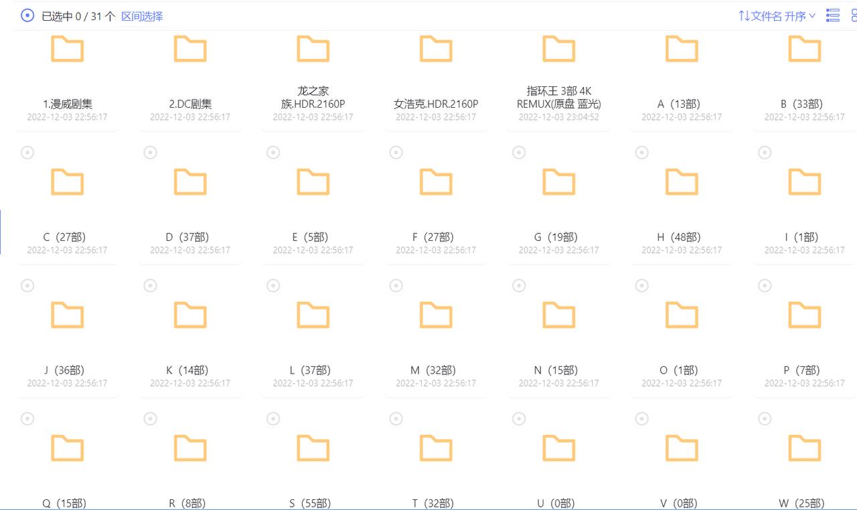Click the timestamp 2022-12-03 23:04:52
Viewport: 857px width, 510px height.
point(559,116)
